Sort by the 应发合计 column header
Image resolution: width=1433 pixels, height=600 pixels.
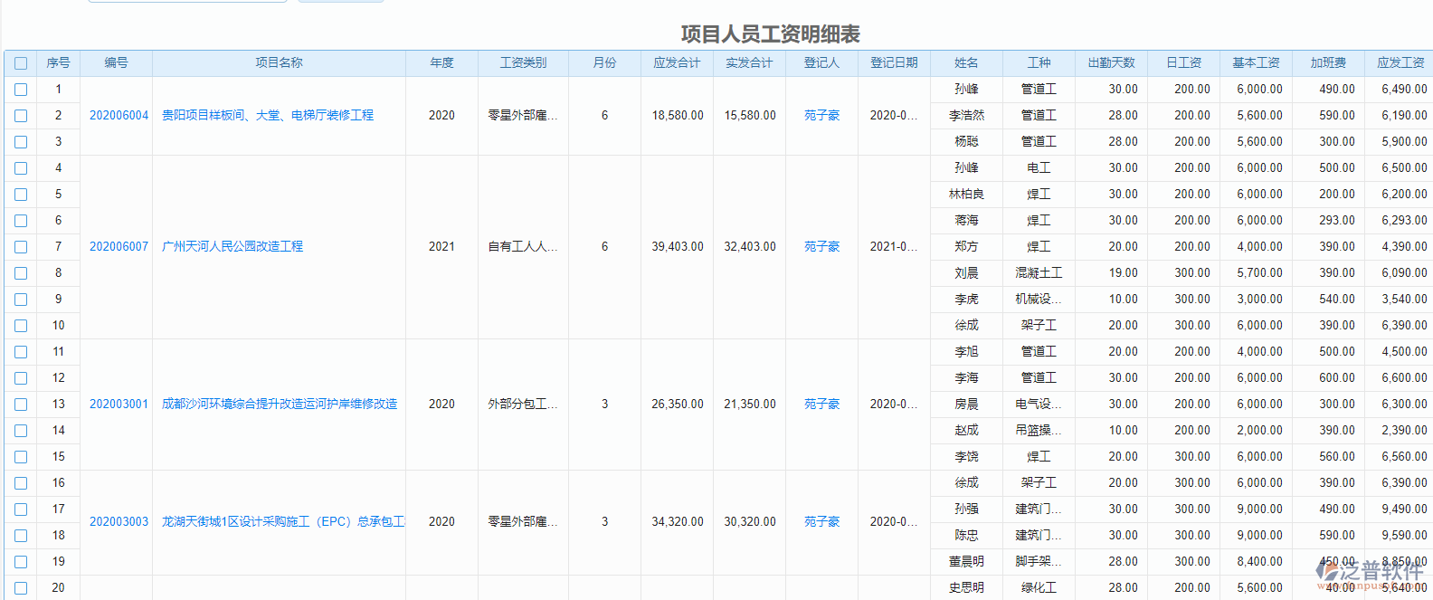tap(677, 63)
